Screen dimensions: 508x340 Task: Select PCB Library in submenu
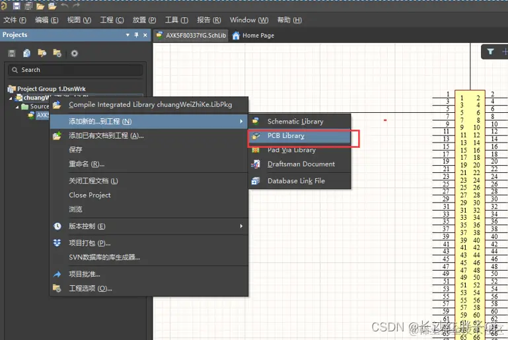[x=300, y=136]
